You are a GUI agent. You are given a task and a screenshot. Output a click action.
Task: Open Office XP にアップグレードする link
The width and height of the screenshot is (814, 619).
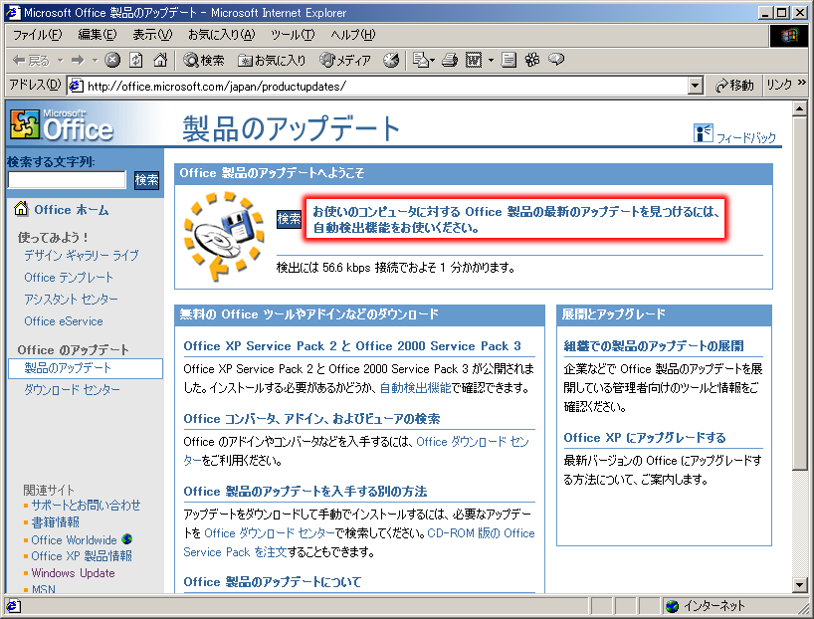[x=645, y=437]
